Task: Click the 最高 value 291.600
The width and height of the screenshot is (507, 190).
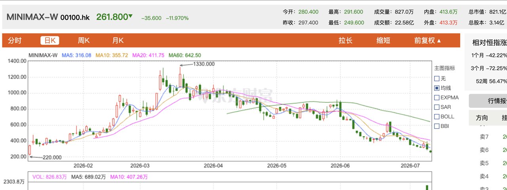Action: click(354, 12)
